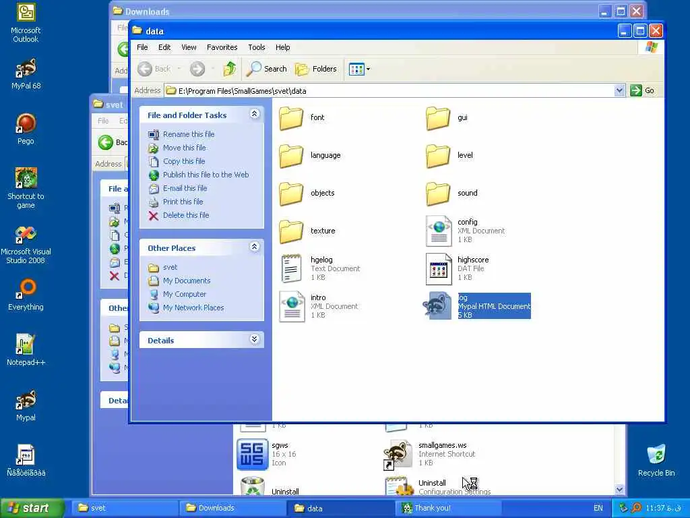Click the address path field

(x=389, y=91)
